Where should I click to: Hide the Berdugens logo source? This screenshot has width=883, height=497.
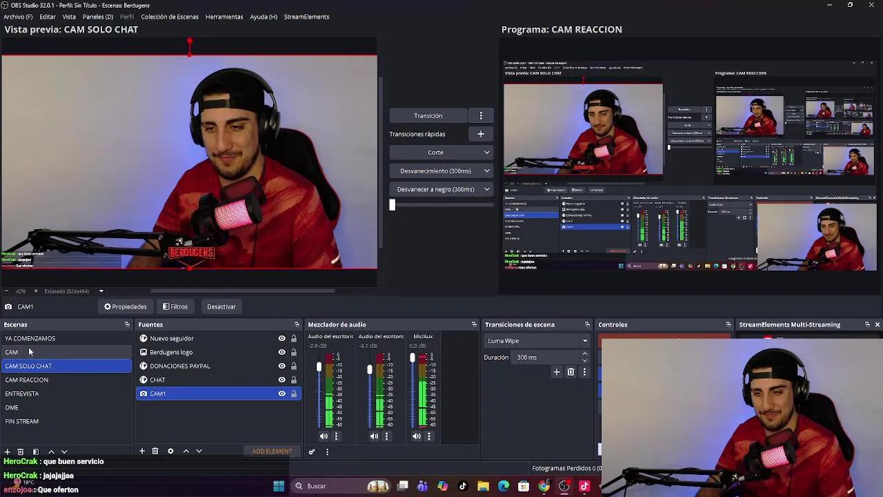(281, 352)
